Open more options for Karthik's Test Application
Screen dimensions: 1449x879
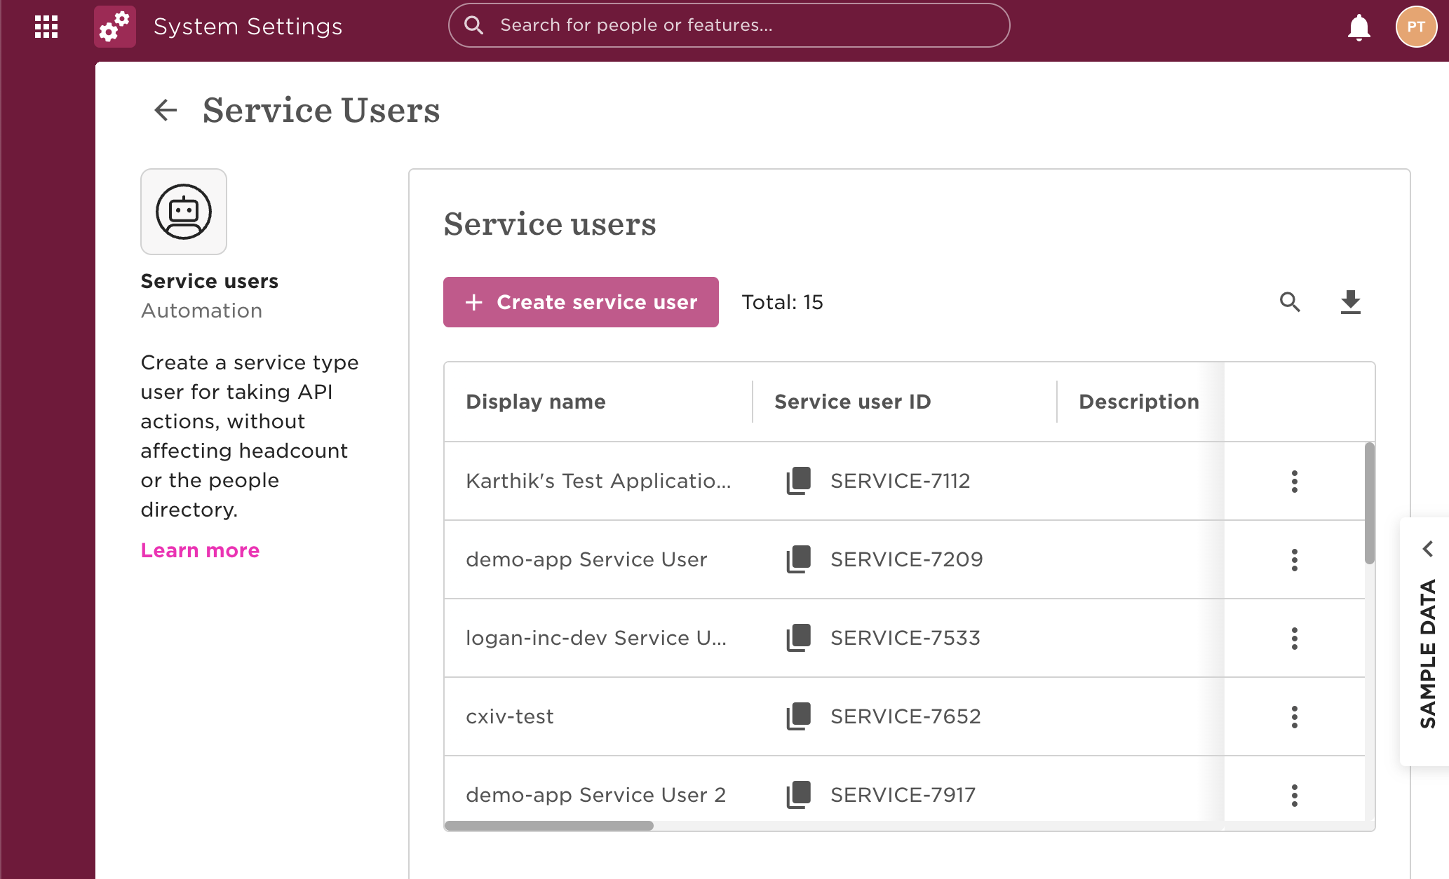pos(1294,481)
